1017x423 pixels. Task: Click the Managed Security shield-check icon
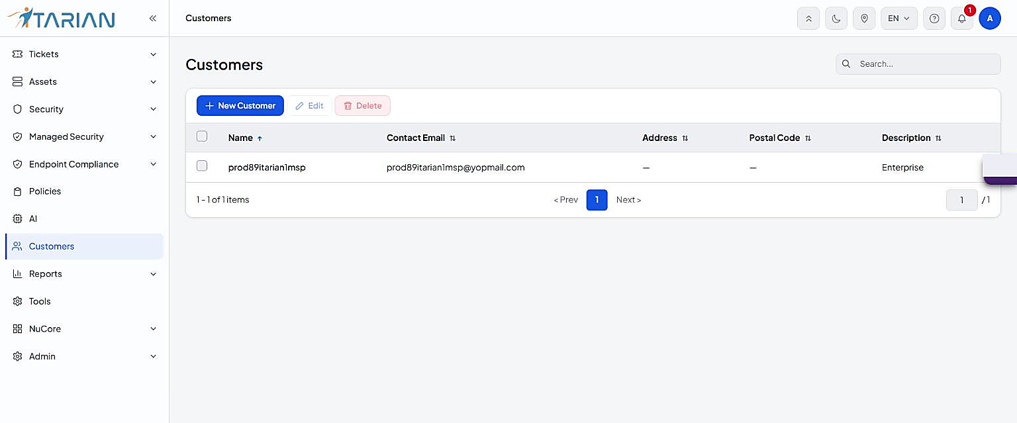pyautogui.click(x=18, y=136)
